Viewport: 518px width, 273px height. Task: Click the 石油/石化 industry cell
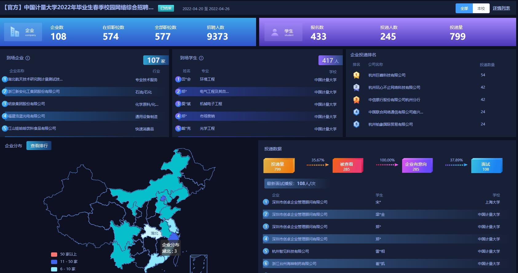coord(144,92)
